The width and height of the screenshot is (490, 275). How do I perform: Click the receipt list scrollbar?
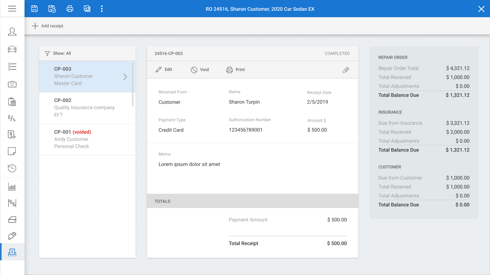click(133, 85)
